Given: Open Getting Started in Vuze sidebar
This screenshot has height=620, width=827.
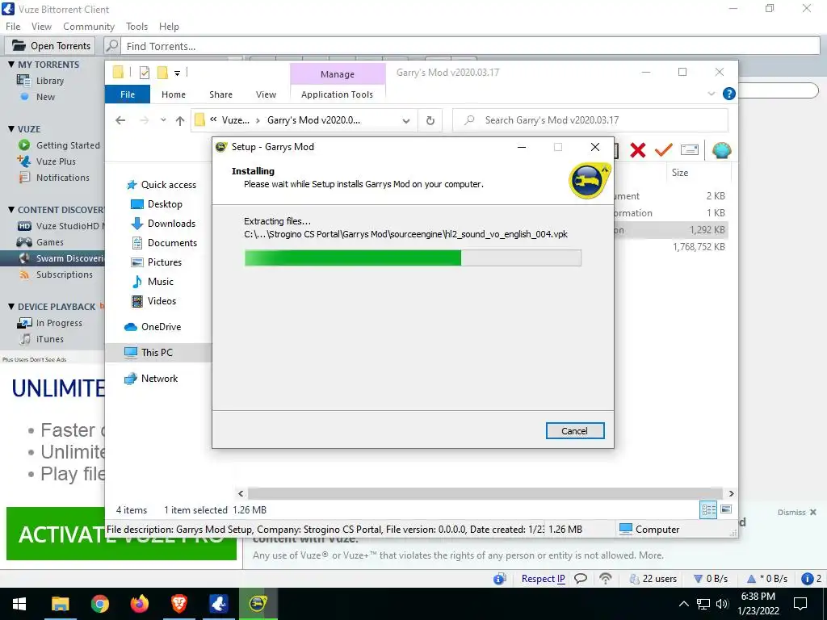Looking at the screenshot, I should [68, 145].
